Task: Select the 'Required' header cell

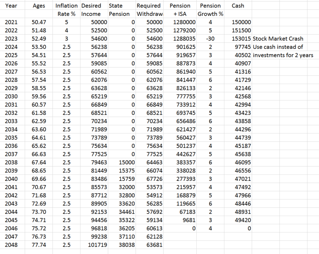Action: pos(149,6)
